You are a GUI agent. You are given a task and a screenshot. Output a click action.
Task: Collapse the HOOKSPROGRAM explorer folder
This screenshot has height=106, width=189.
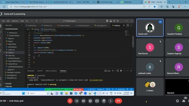(12, 29)
